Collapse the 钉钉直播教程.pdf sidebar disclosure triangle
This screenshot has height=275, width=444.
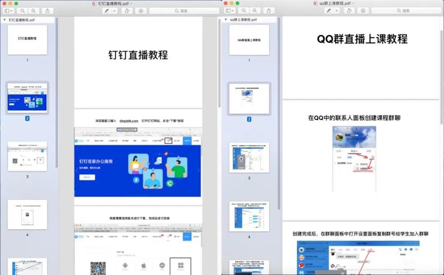pos(4,20)
